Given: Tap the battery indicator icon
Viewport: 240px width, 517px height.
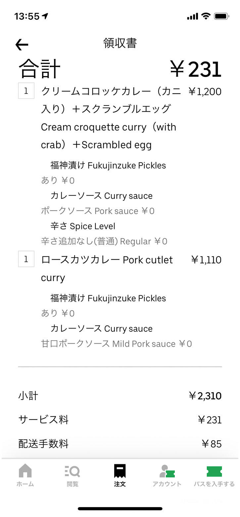Looking at the screenshot, I should (221, 16).
